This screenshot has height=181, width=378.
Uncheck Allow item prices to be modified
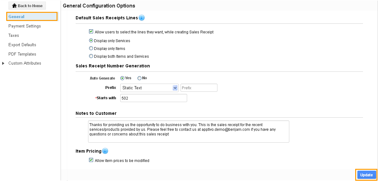[91, 160]
